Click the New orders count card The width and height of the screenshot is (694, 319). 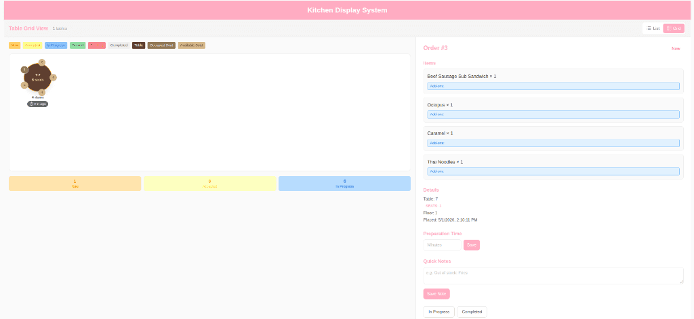[x=75, y=184]
